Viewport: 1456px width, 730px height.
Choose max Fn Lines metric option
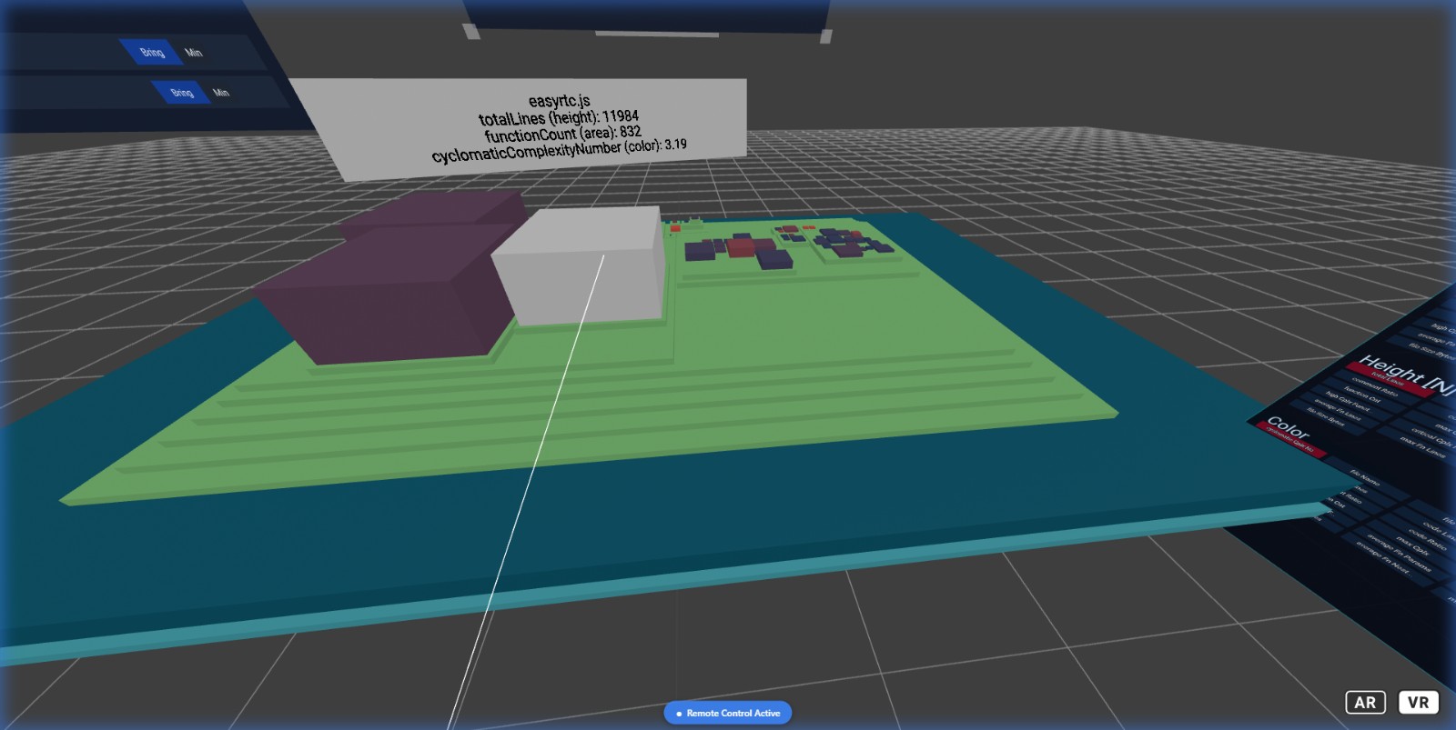pyautogui.click(x=1422, y=446)
